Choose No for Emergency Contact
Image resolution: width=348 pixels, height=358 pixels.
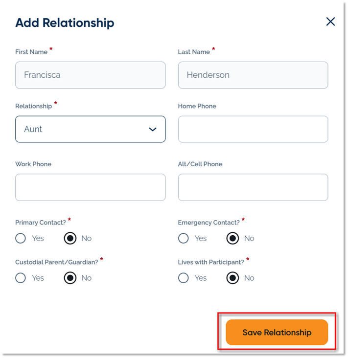(x=232, y=238)
